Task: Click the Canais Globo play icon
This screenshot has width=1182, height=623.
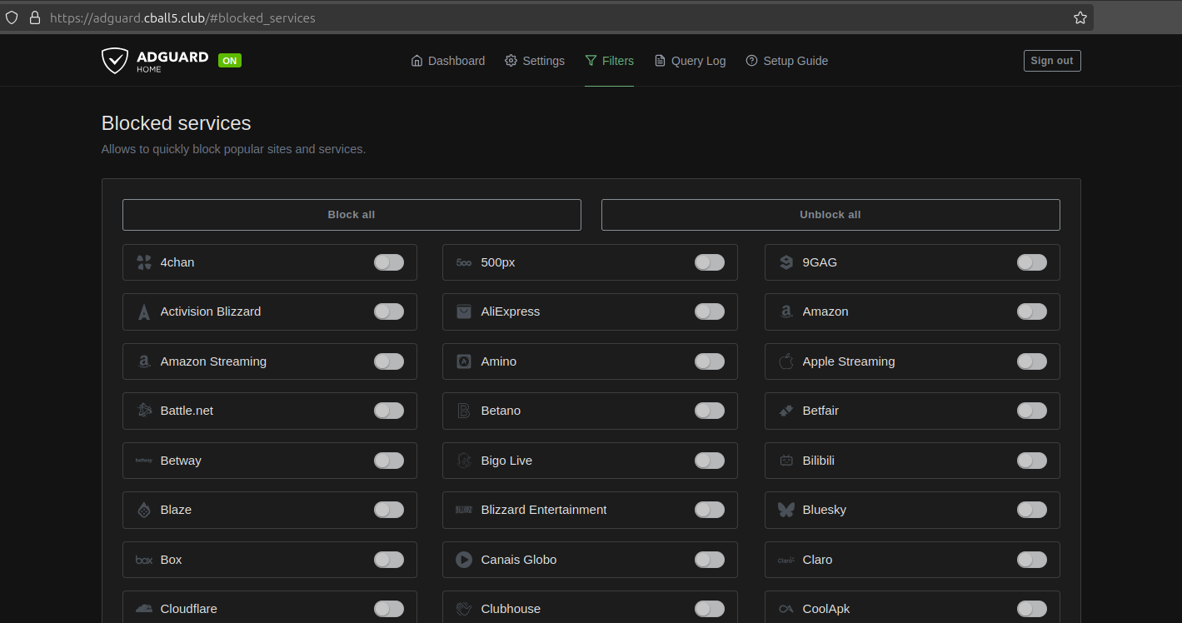Action: click(x=464, y=560)
